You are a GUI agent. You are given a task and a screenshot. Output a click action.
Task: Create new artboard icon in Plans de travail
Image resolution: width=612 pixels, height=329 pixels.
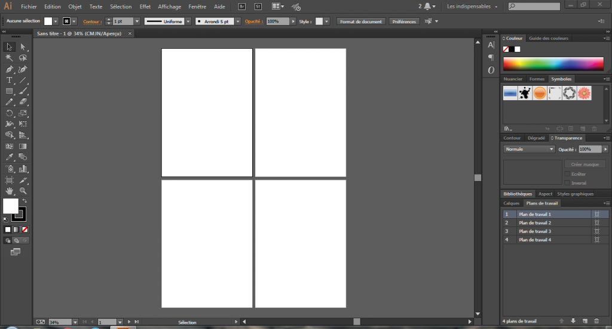(x=585, y=321)
